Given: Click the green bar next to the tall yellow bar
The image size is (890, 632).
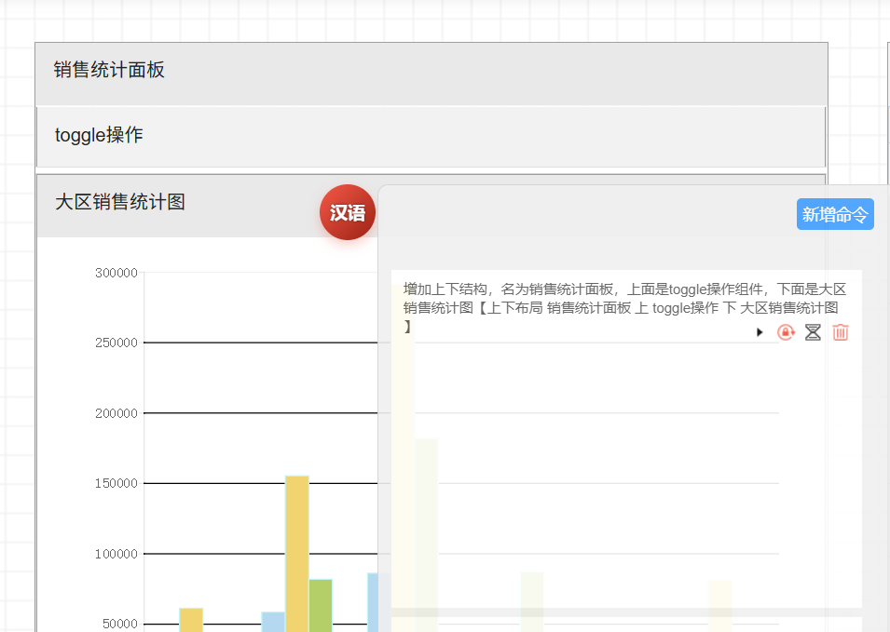Looking at the screenshot, I should click(x=321, y=605).
